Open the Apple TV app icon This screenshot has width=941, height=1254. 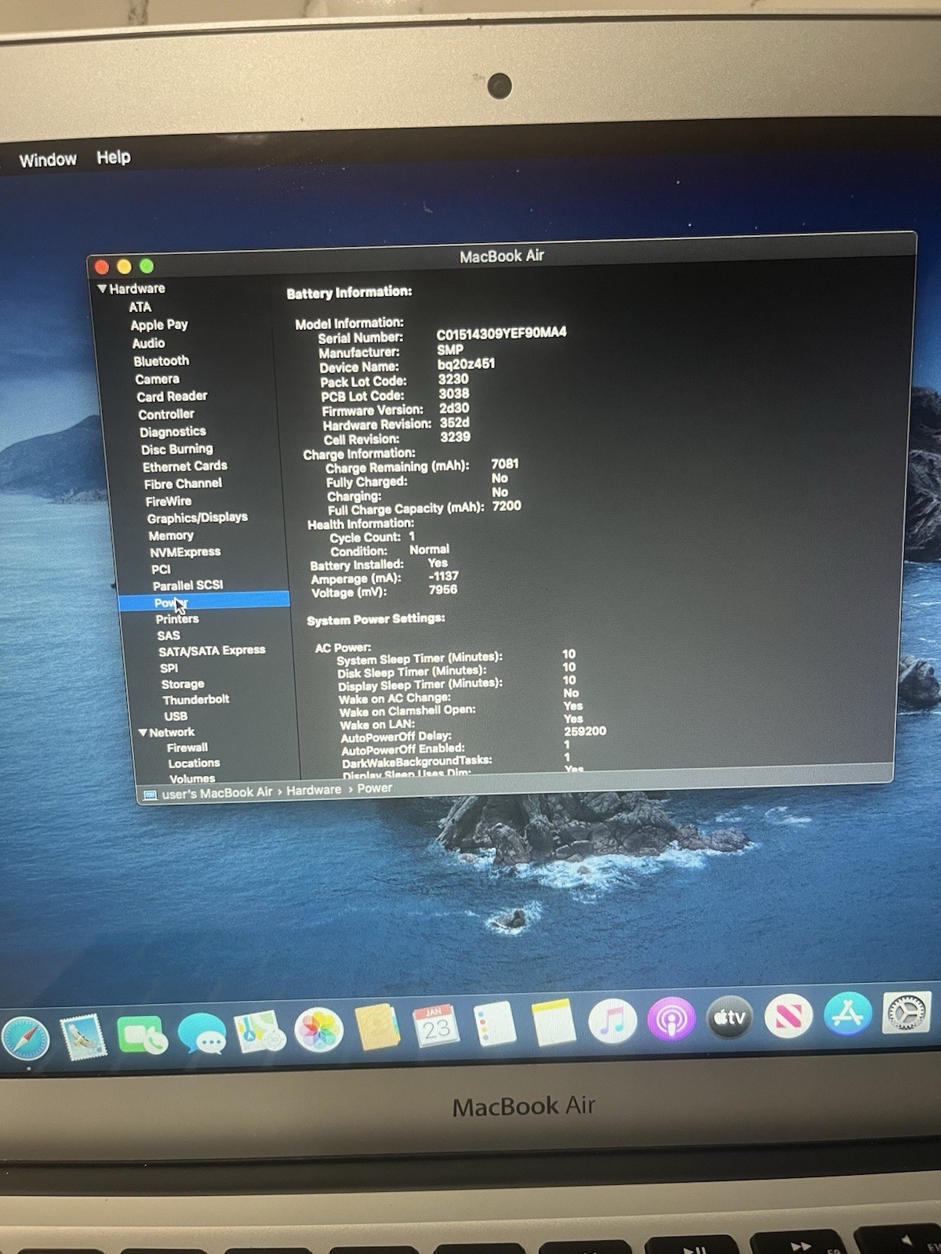729,1017
